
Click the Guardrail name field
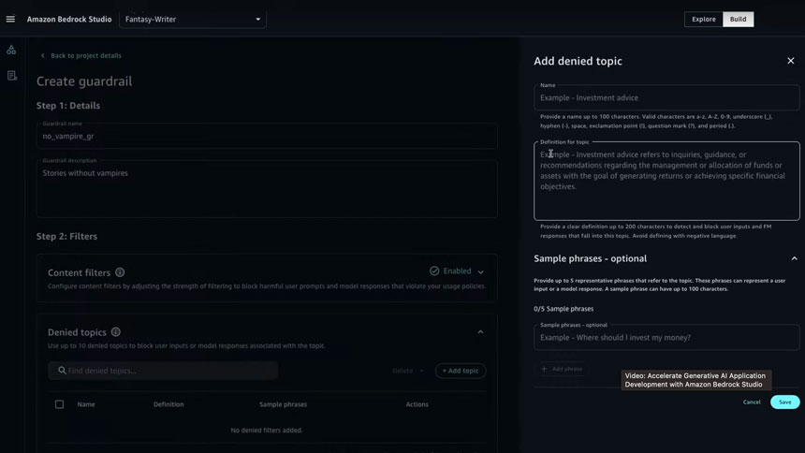click(267, 136)
